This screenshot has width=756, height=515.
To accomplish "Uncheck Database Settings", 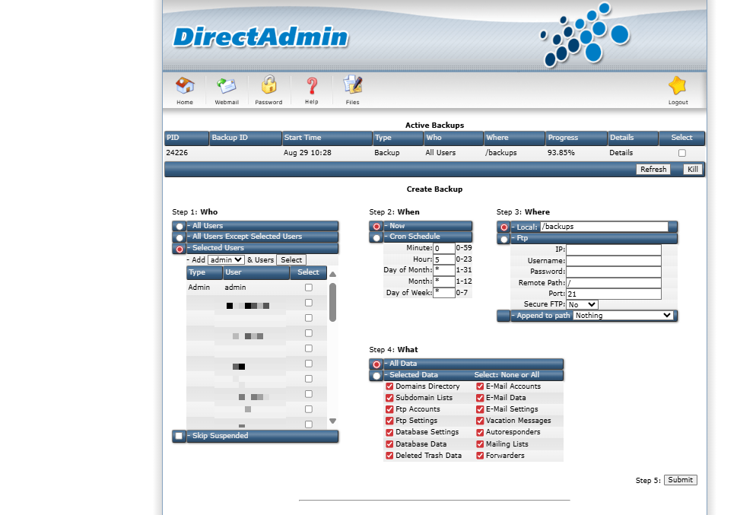I will [x=389, y=432].
